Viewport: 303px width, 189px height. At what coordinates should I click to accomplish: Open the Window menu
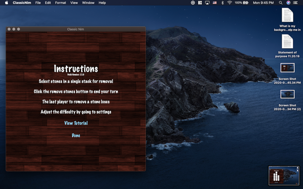(88, 3)
